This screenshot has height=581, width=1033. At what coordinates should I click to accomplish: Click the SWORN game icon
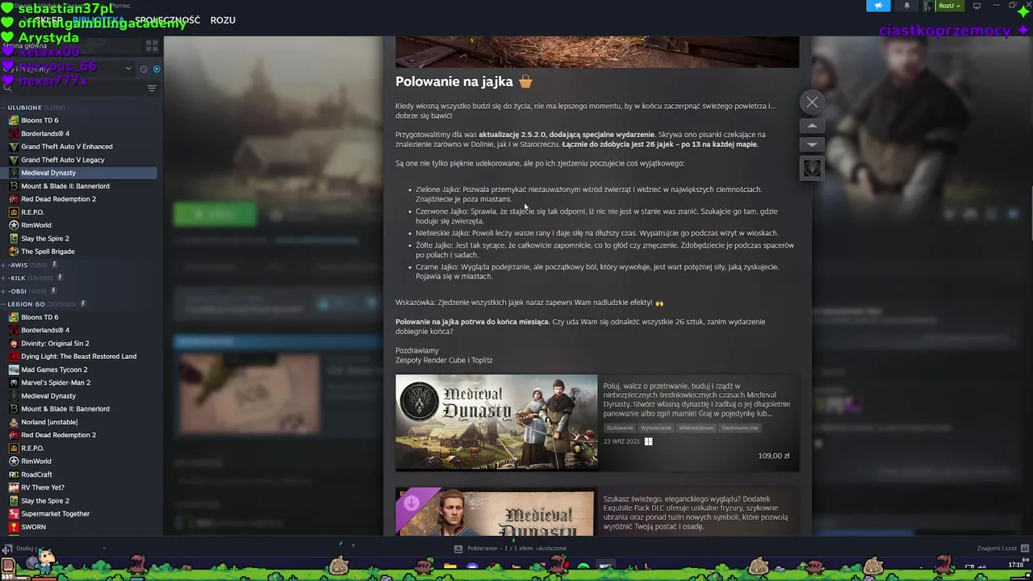point(14,527)
